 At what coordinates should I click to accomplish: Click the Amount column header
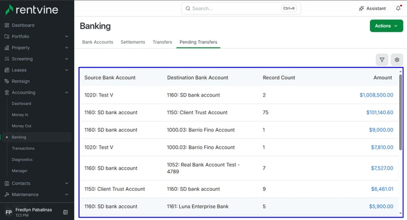point(383,77)
